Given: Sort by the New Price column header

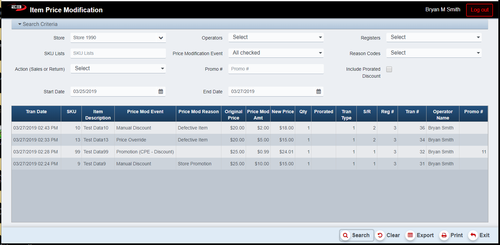Looking at the screenshot, I should [x=283, y=112].
